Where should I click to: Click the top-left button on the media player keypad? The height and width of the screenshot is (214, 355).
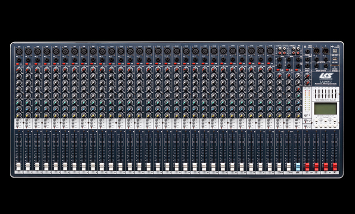point(316,120)
